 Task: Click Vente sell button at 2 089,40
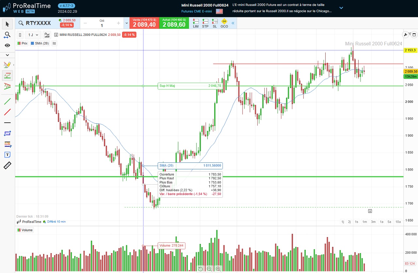(144, 23)
